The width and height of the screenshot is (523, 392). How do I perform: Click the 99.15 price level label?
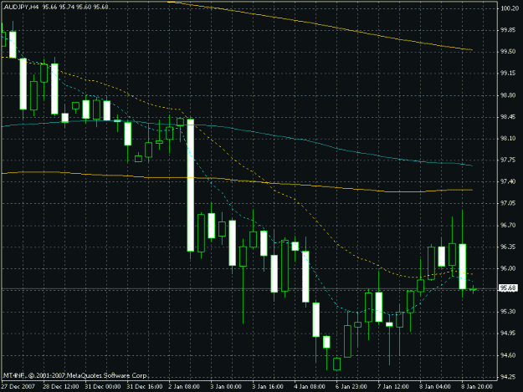tap(507, 74)
